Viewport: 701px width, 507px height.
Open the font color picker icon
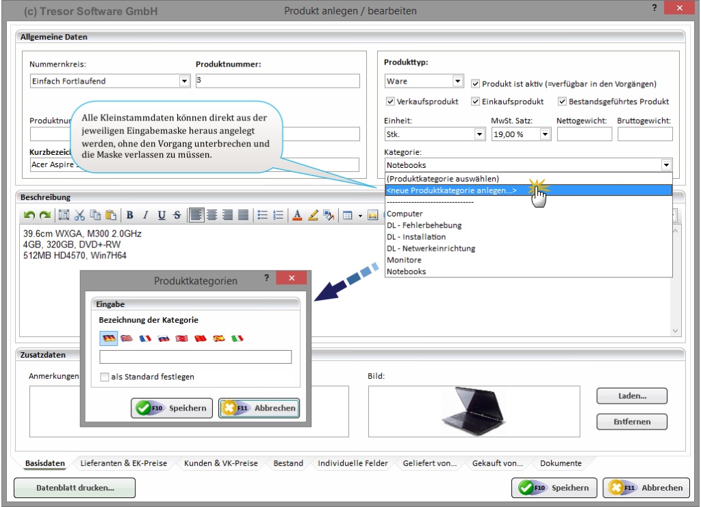pos(297,215)
